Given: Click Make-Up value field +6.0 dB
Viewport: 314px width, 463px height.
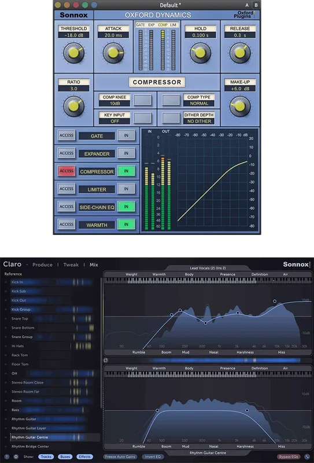Looking at the screenshot, I should pos(240,89).
